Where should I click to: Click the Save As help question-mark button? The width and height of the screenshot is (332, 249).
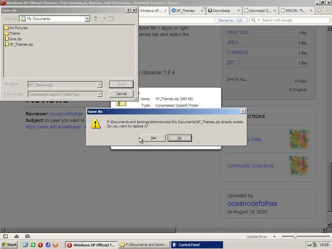click(128, 10)
